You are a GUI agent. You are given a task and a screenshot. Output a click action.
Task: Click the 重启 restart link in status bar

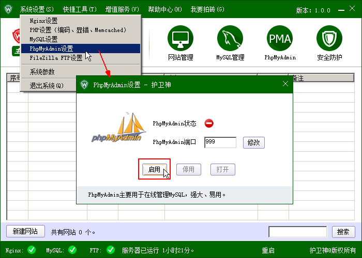point(268,250)
